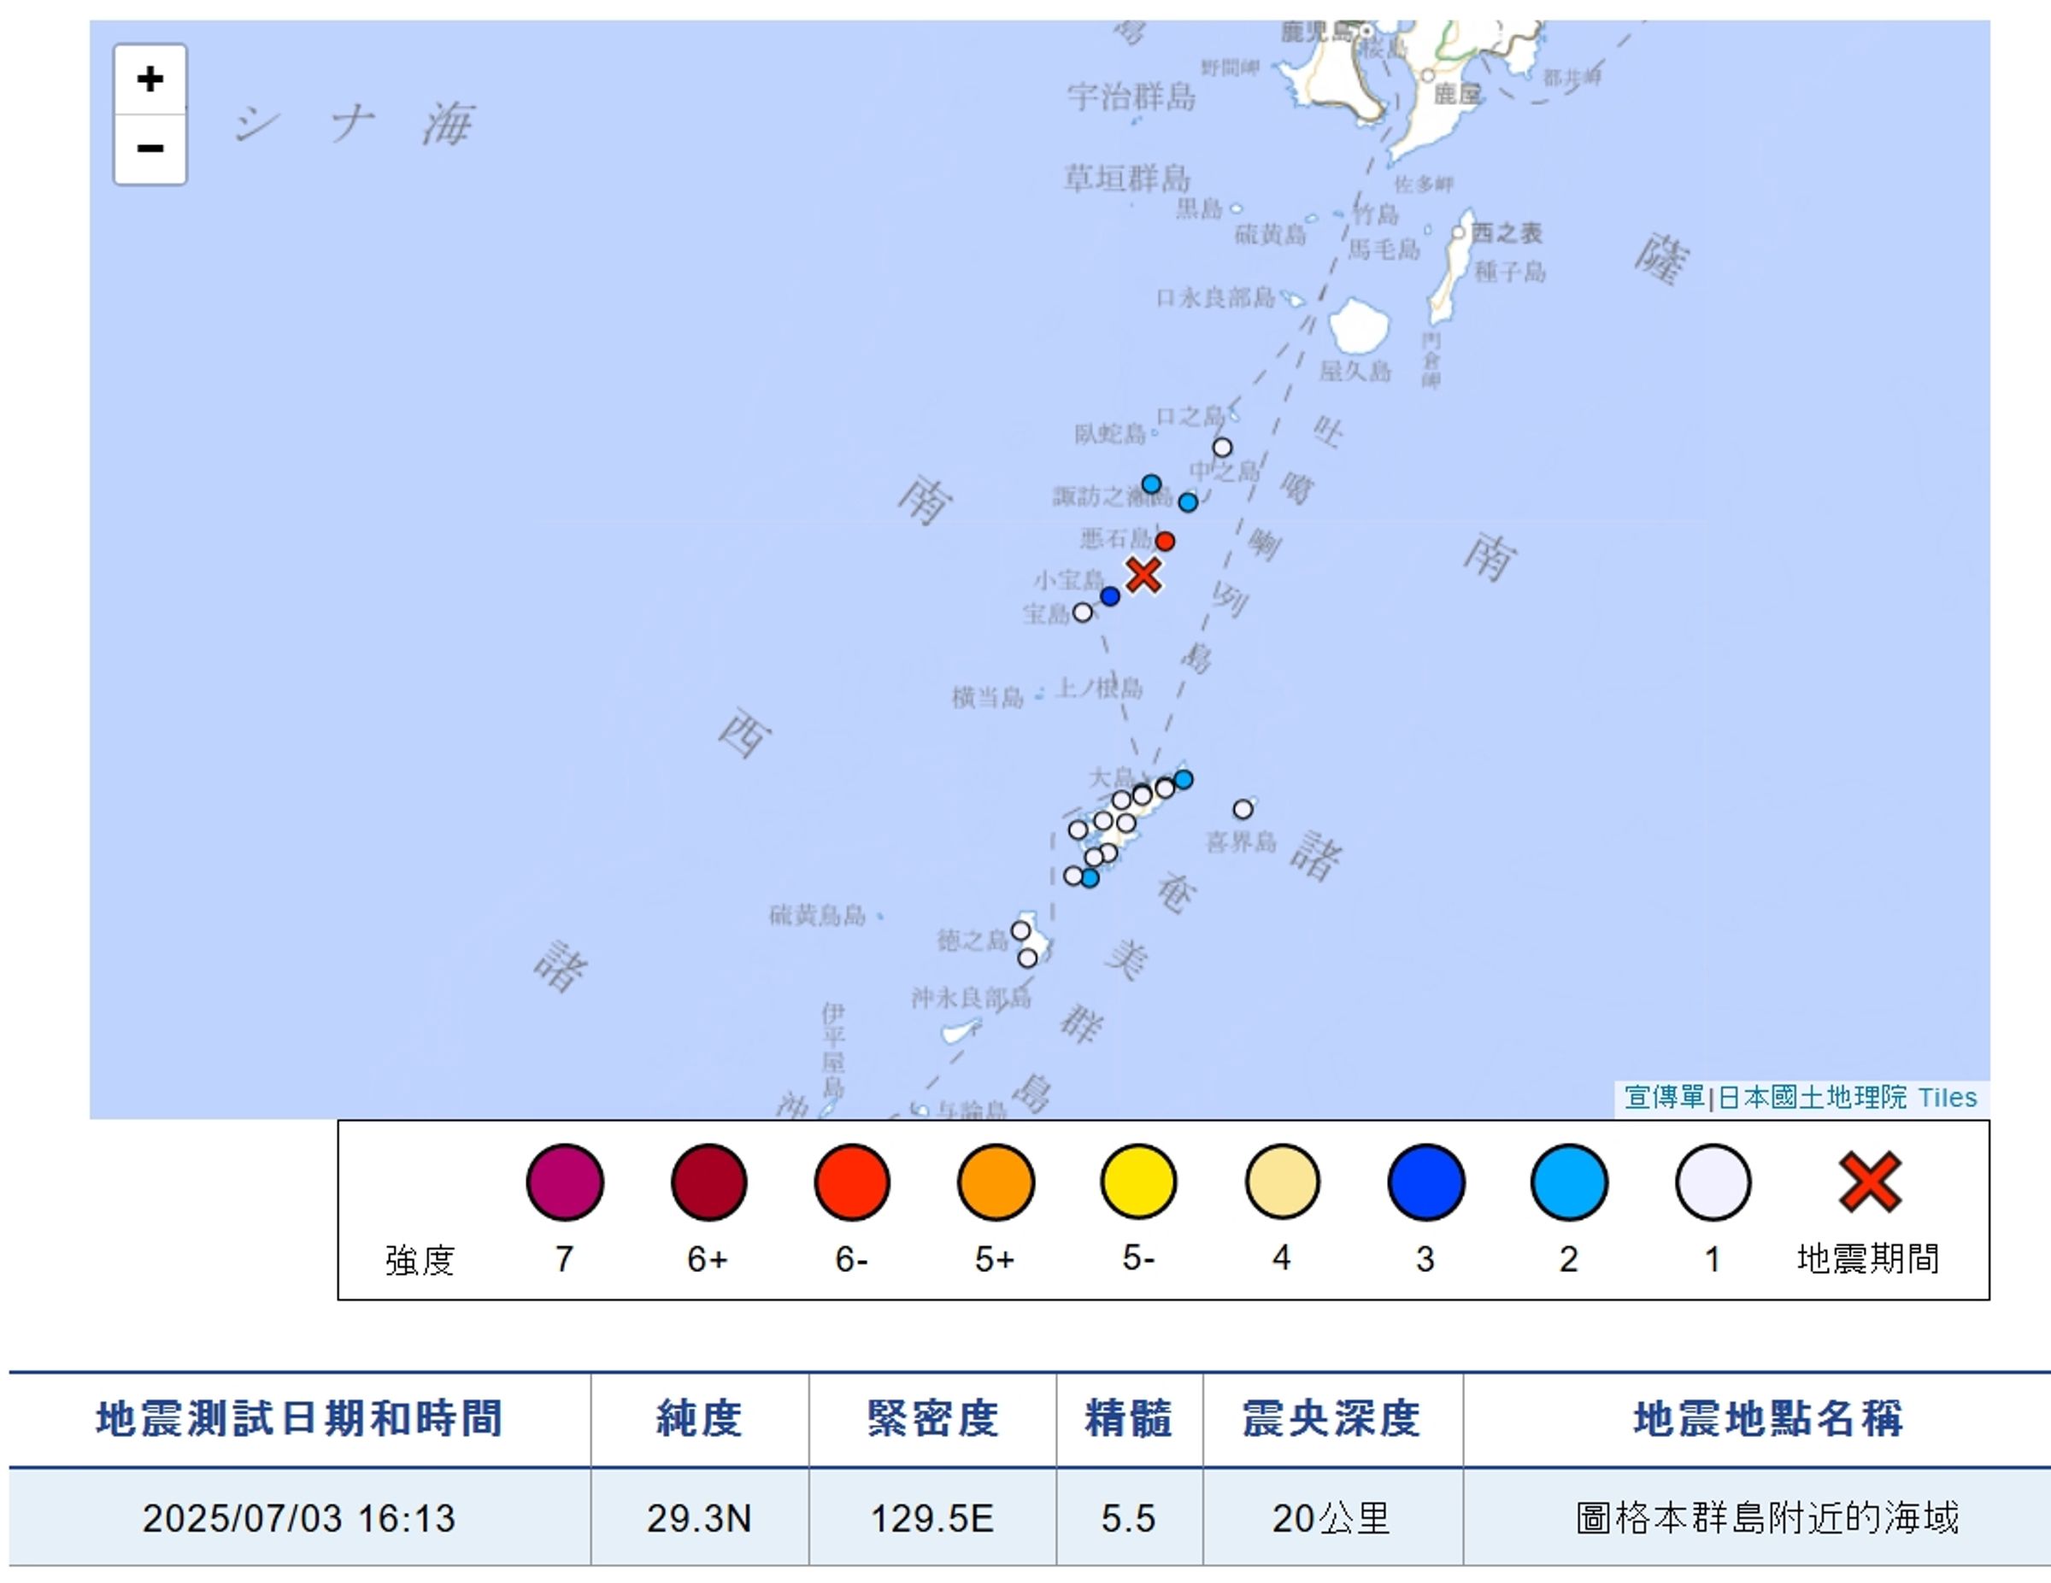
Task: Click the intensity 3 blue legend swatch
Action: [1425, 1182]
